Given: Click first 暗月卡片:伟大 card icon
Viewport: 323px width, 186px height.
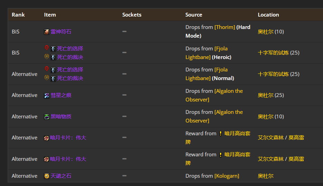Looking at the screenshot, I should point(46,138).
